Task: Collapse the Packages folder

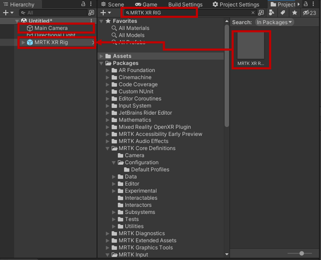Action: (101, 63)
